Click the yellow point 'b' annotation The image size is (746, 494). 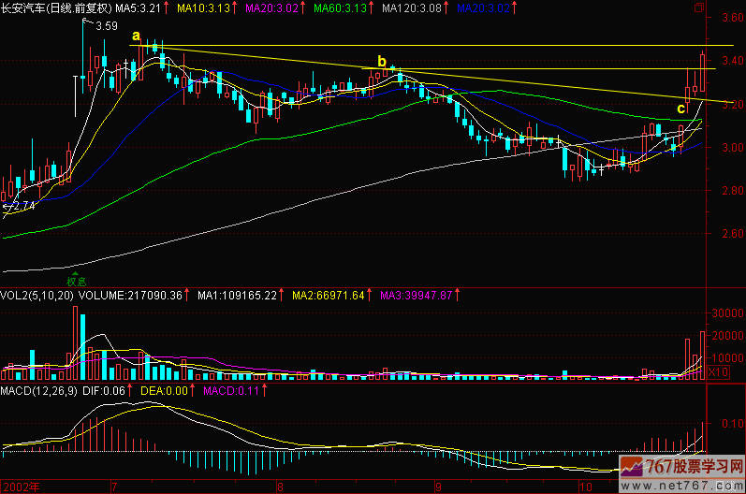(381, 62)
